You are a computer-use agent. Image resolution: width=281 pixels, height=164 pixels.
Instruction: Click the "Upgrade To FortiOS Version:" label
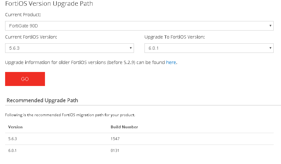174,37
